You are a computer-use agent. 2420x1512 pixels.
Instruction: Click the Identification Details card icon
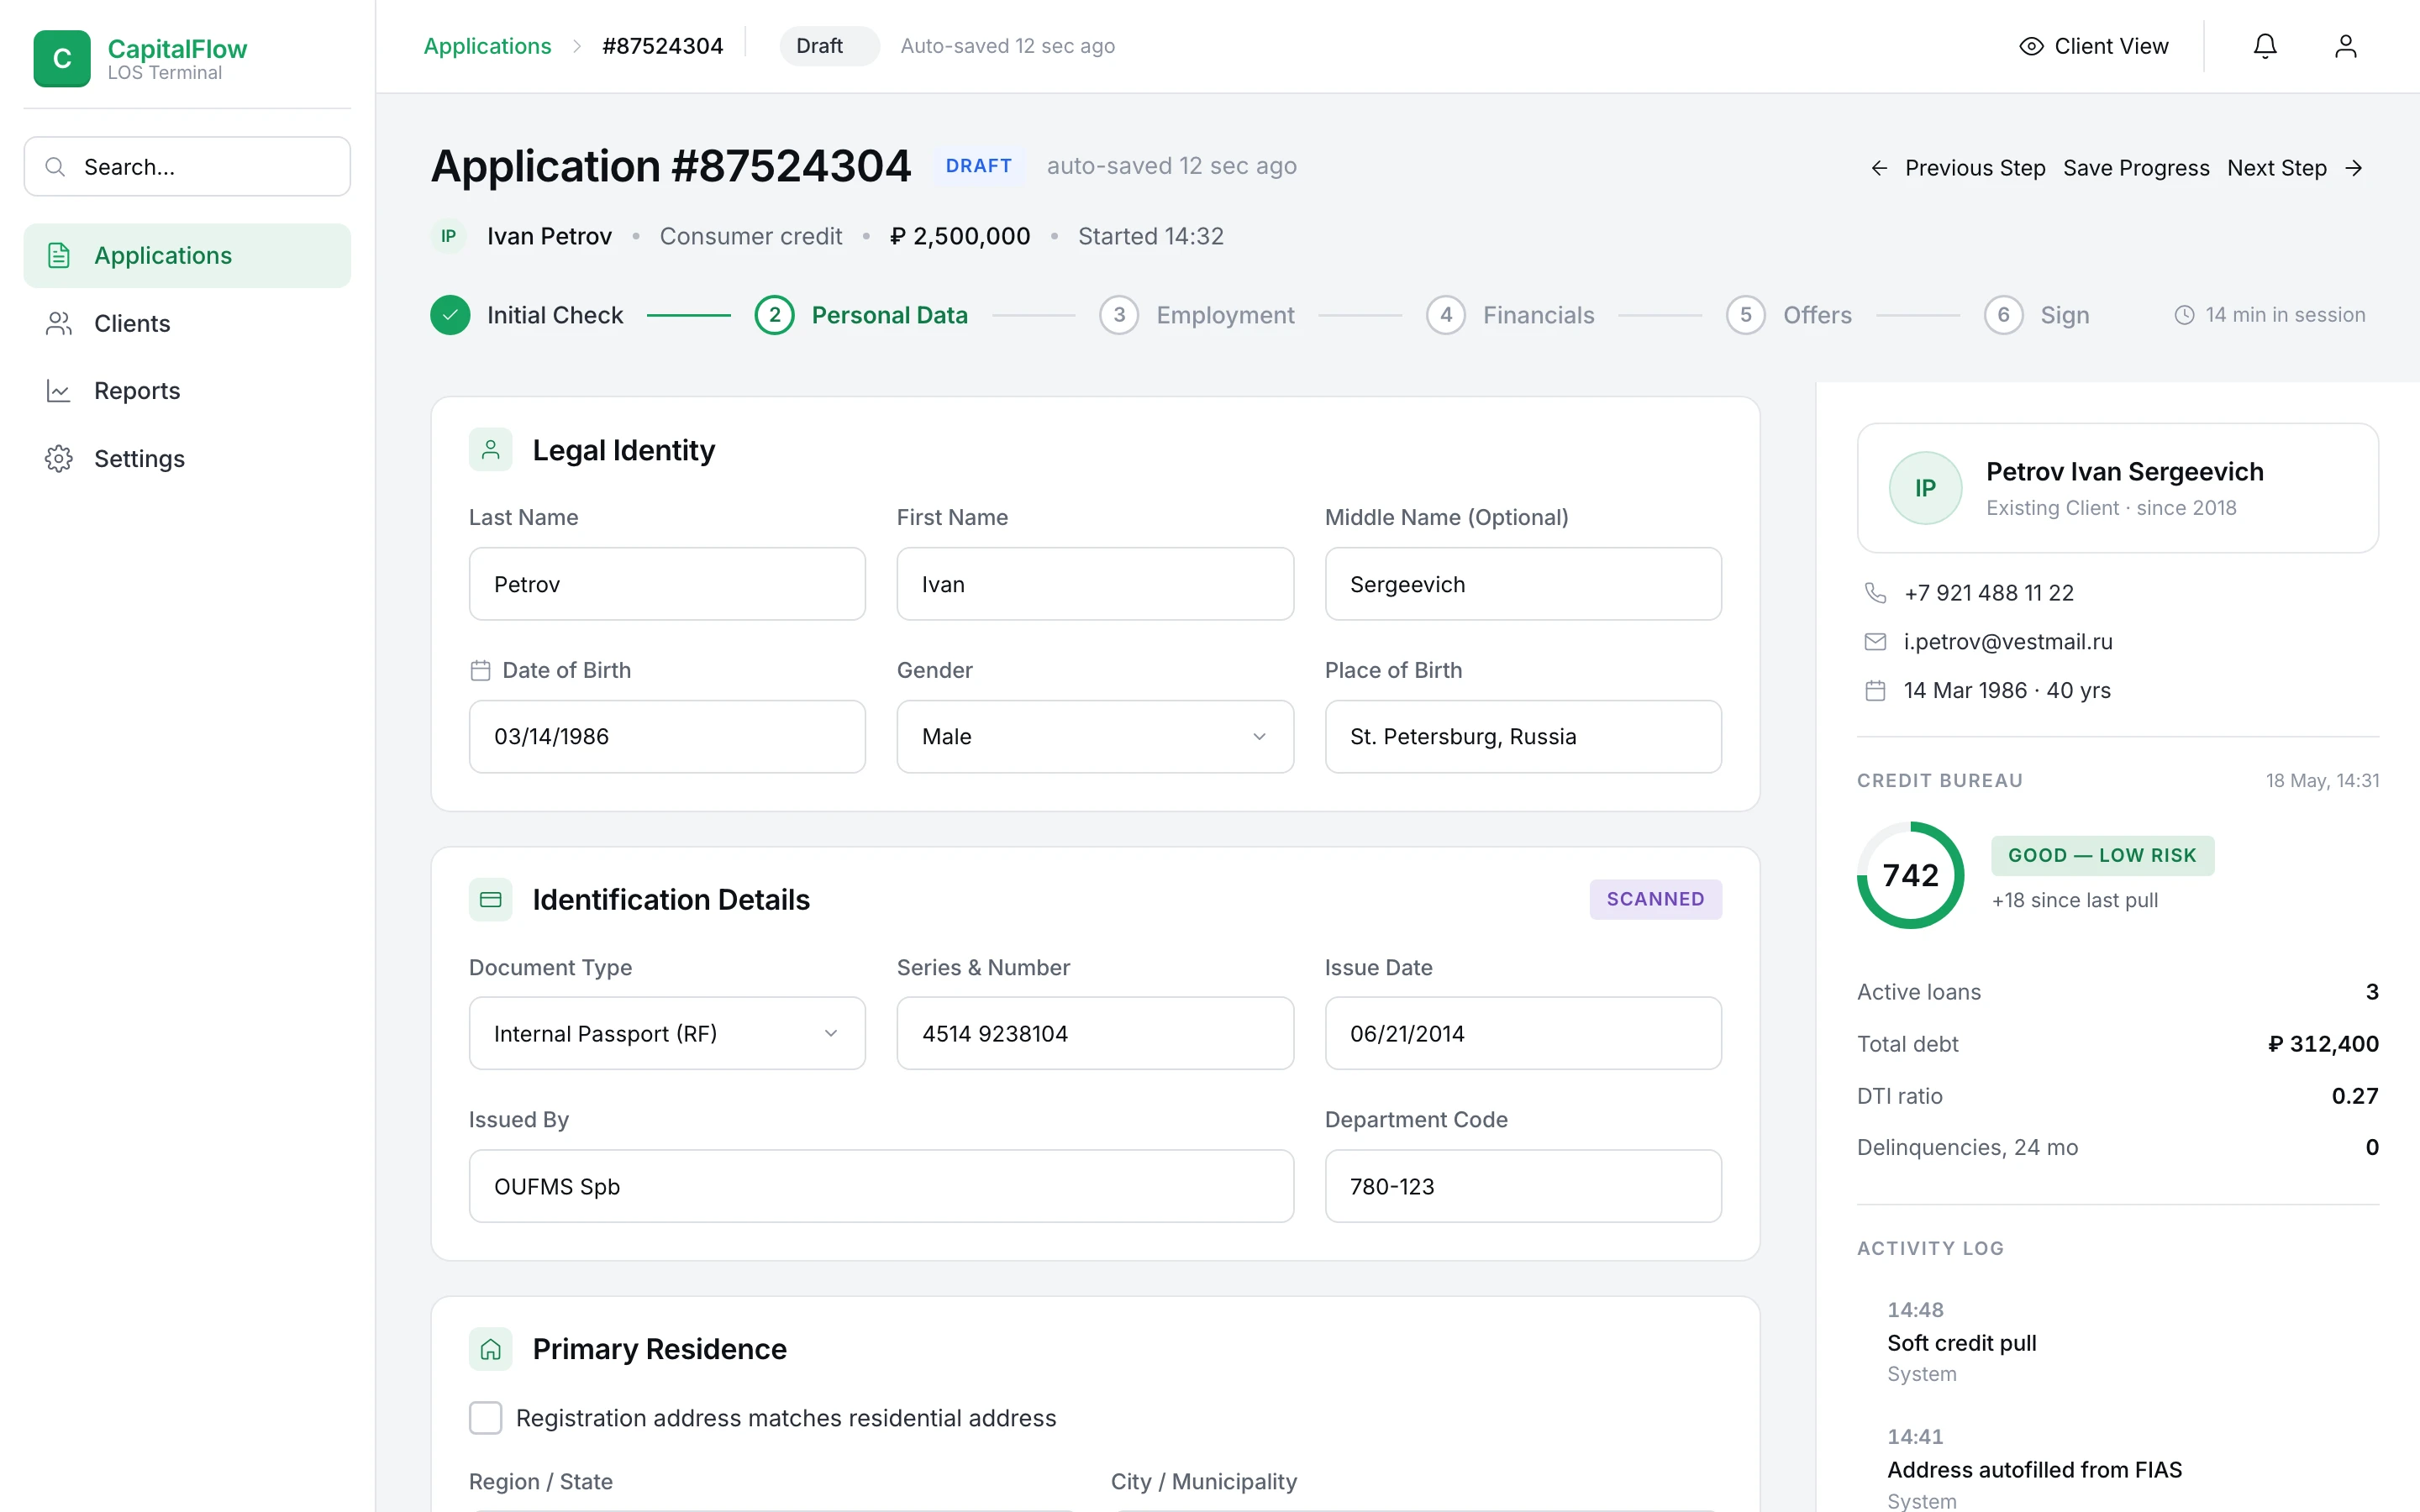490,899
